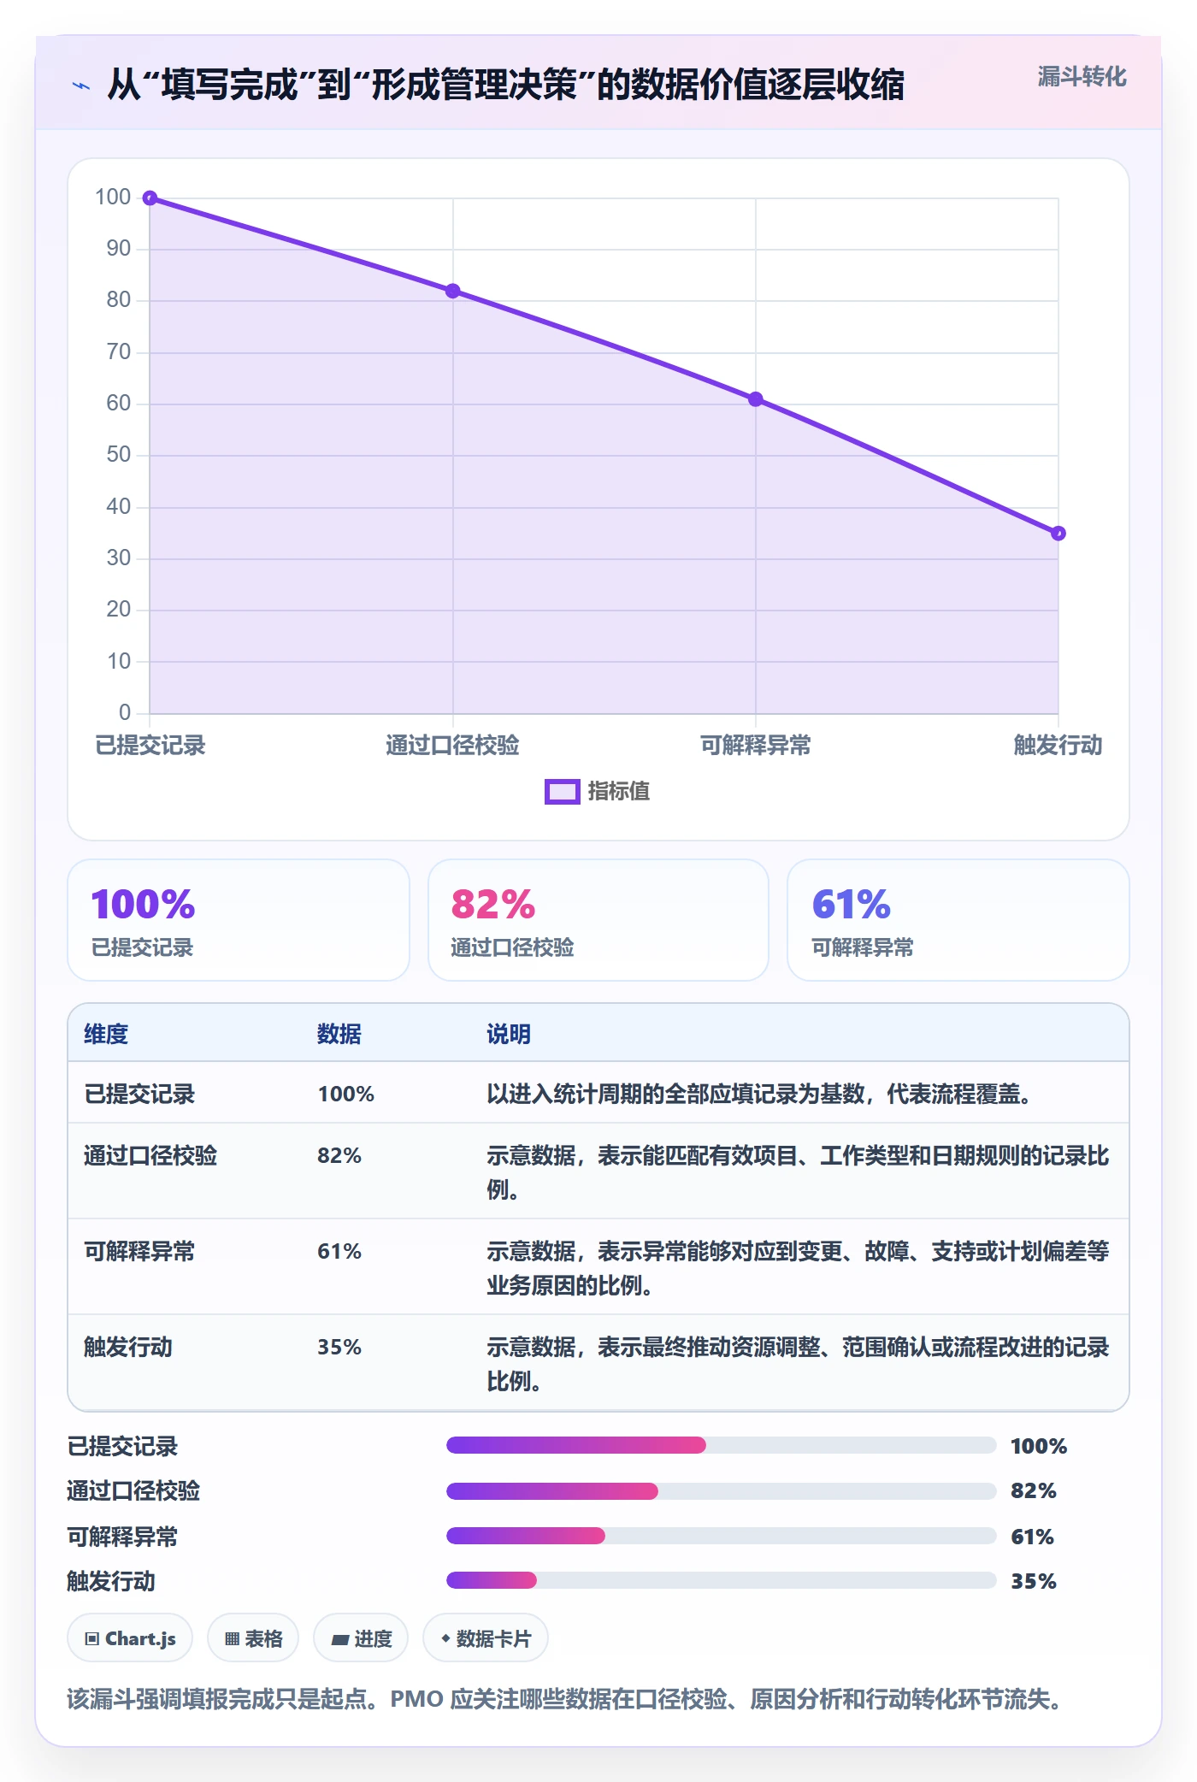The image size is (1197, 1782).
Task: Click the lightning icon beside the title
Action: pyautogui.click(x=81, y=86)
